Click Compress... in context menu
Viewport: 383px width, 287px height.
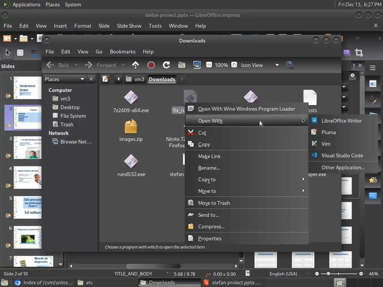(247, 226)
